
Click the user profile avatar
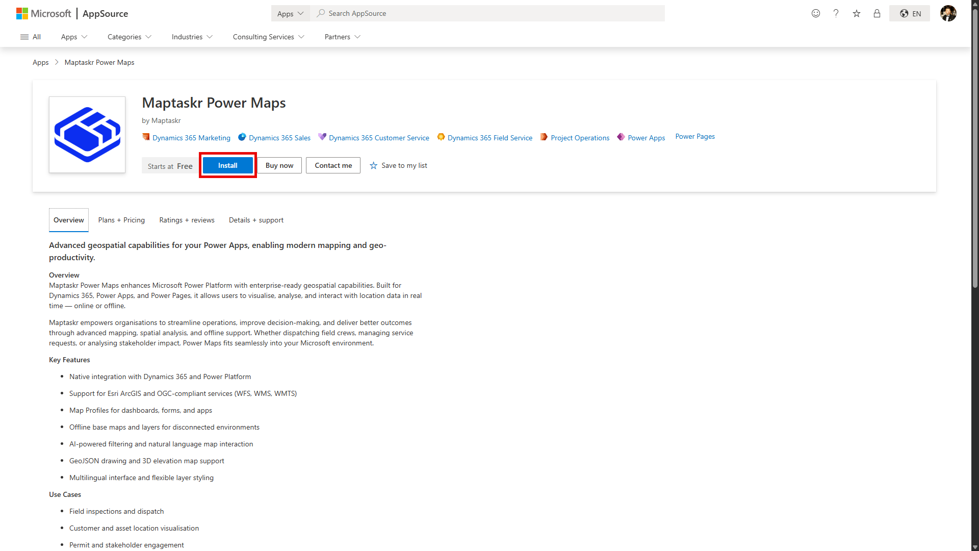(x=948, y=13)
